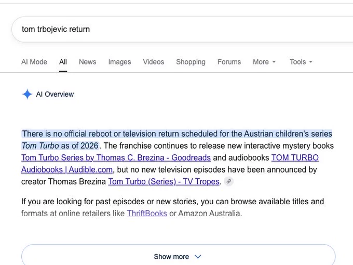Open the Tom Turbo Series Goodreads link
Viewport: 353px width, 265px height.
[116, 158]
